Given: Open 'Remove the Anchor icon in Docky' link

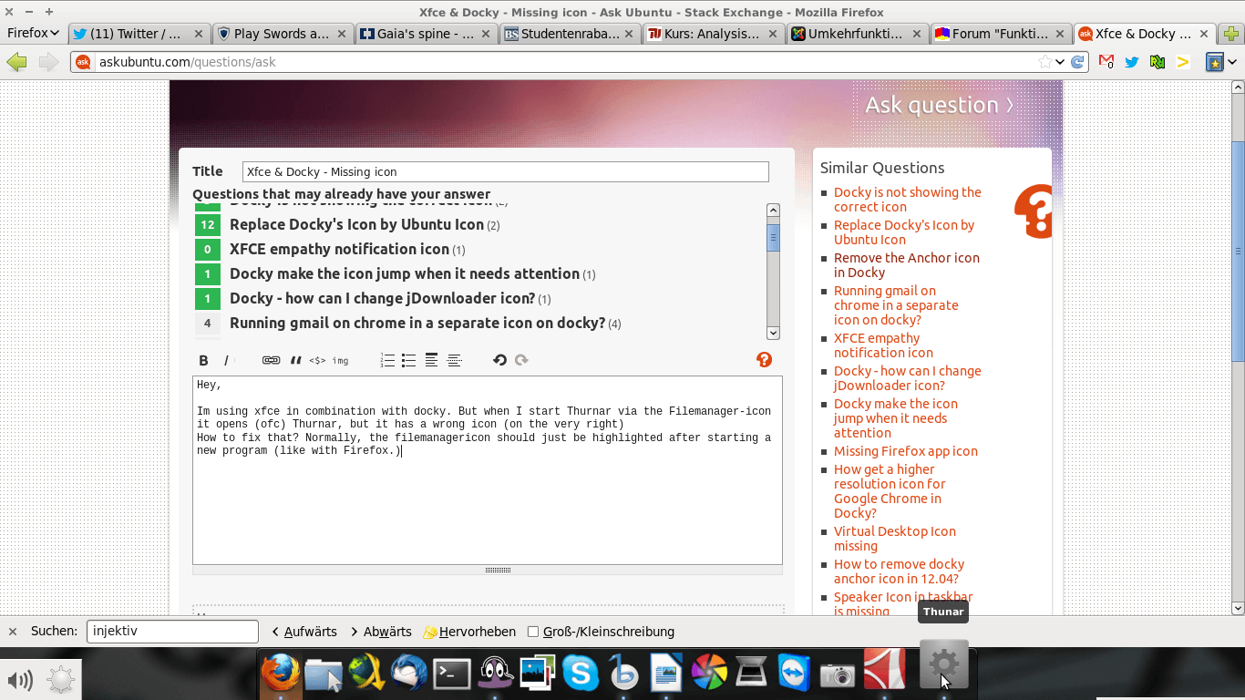Looking at the screenshot, I should coord(907,265).
